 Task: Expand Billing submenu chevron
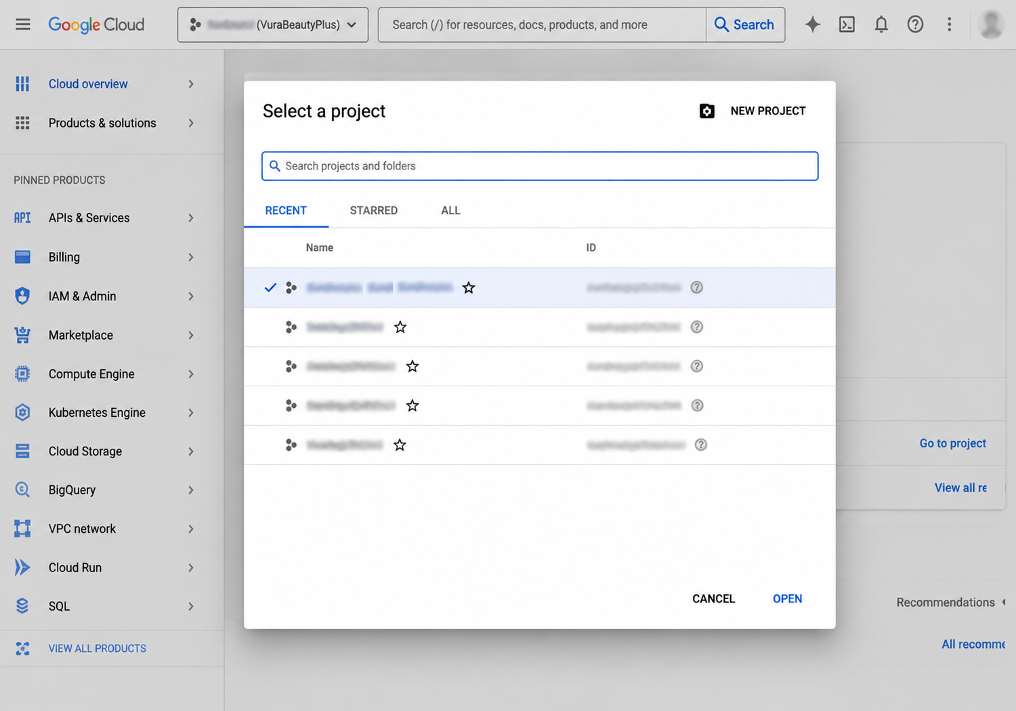pyautogui.click(x=191, y=257)
